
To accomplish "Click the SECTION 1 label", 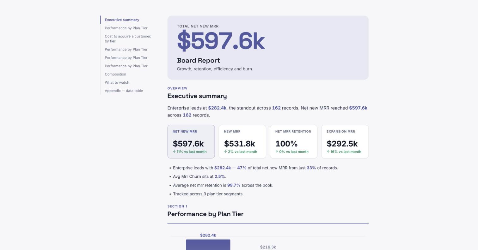I will 177,206.
